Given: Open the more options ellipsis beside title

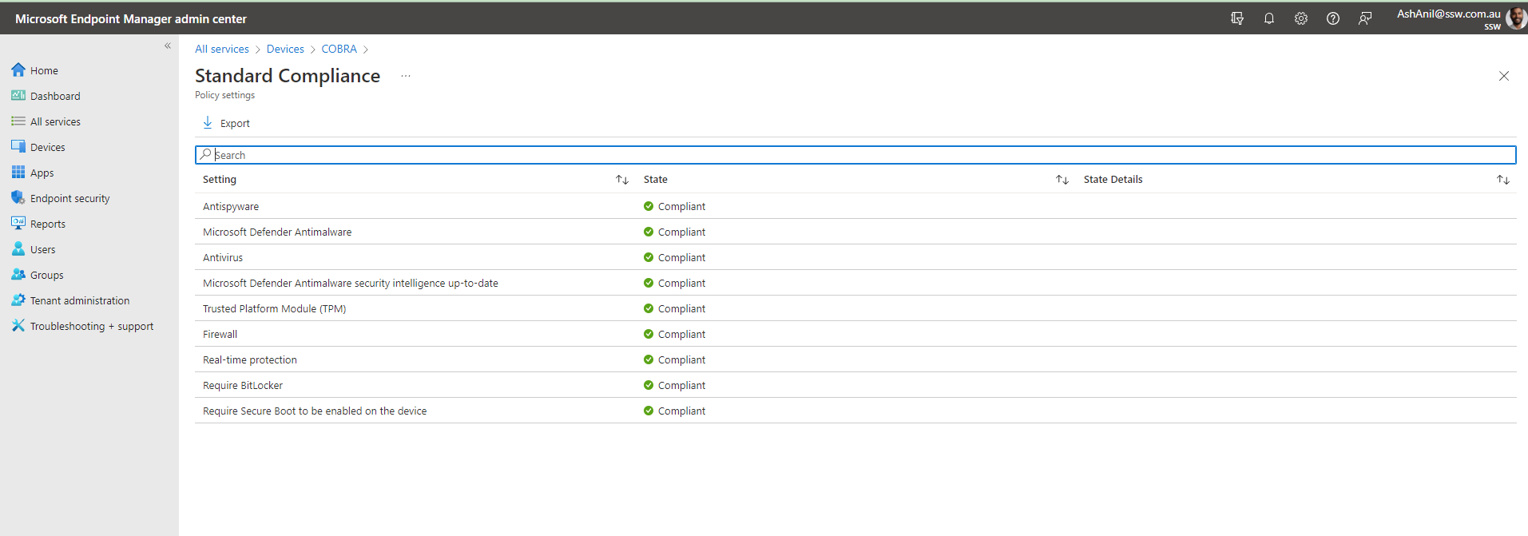Looking at the screenshot, I should pos(406,76).
